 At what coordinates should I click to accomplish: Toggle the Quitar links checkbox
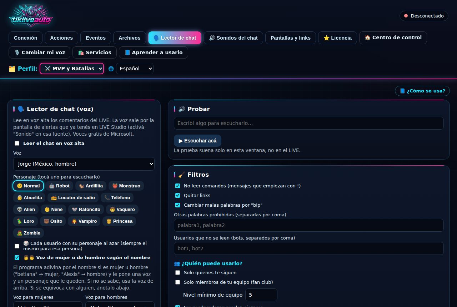point(177,195)
